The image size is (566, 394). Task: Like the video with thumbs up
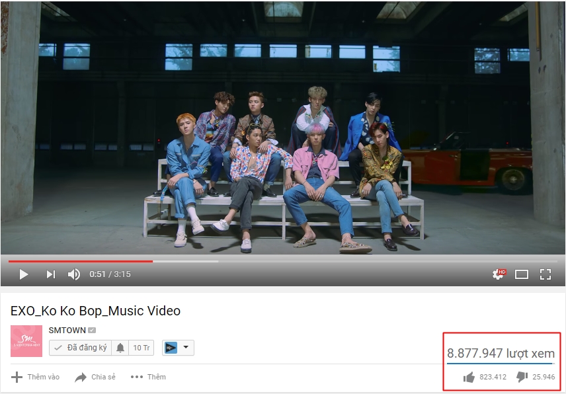pos(469,377)
